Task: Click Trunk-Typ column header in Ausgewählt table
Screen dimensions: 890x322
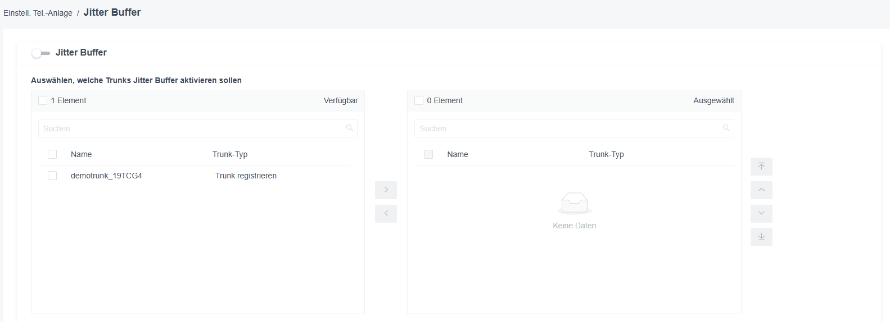Action: (606, 154)
